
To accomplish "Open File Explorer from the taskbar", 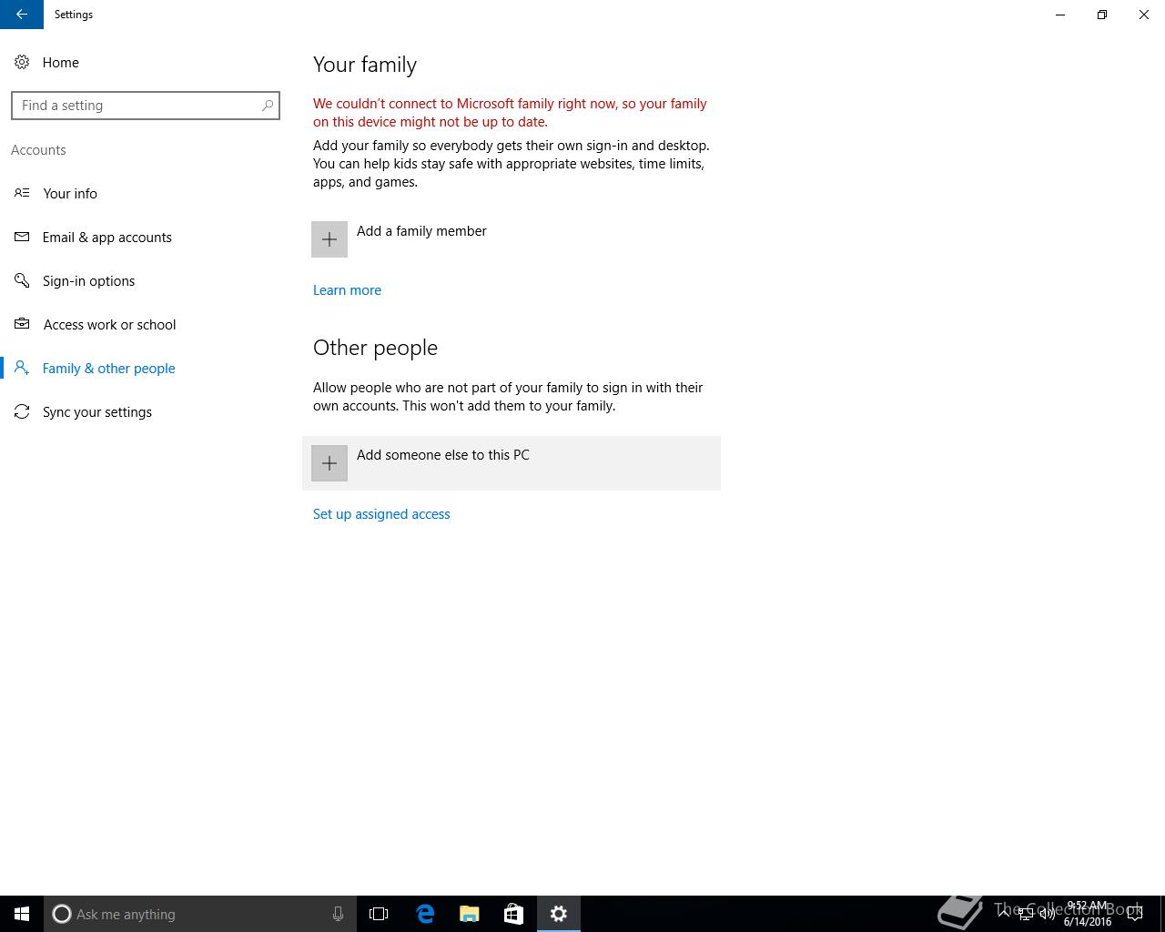I will click(470, 914).
